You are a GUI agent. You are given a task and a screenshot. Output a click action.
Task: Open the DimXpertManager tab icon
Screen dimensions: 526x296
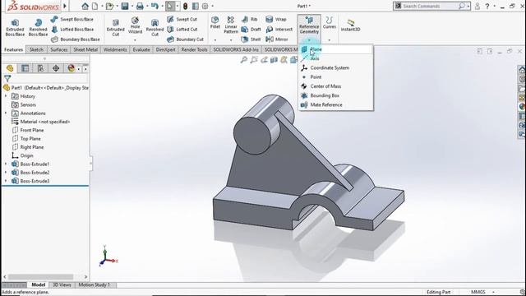tap(56, 68)
